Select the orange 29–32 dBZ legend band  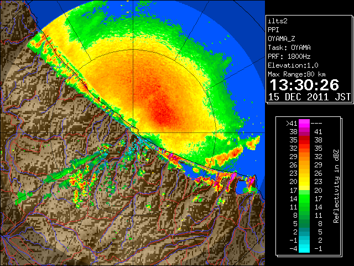coord(304,157)
